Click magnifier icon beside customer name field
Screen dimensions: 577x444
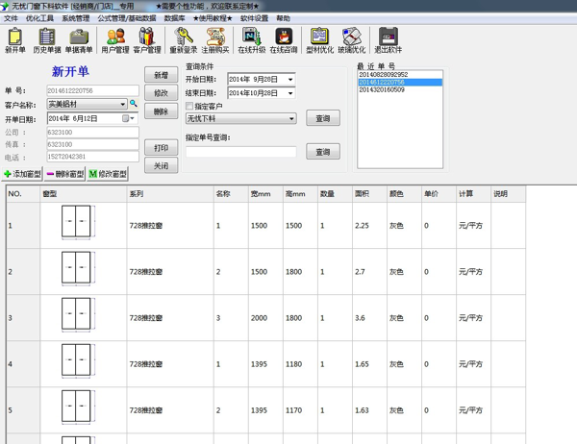[134, 104]
